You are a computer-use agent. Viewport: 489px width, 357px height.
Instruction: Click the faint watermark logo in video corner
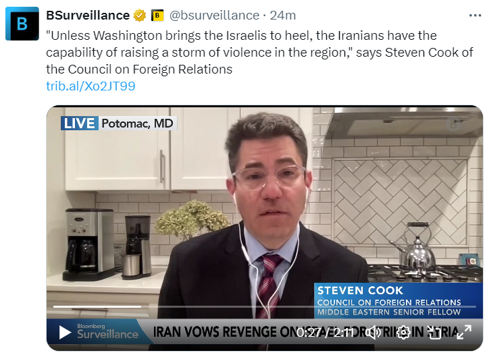coord(453,124)
